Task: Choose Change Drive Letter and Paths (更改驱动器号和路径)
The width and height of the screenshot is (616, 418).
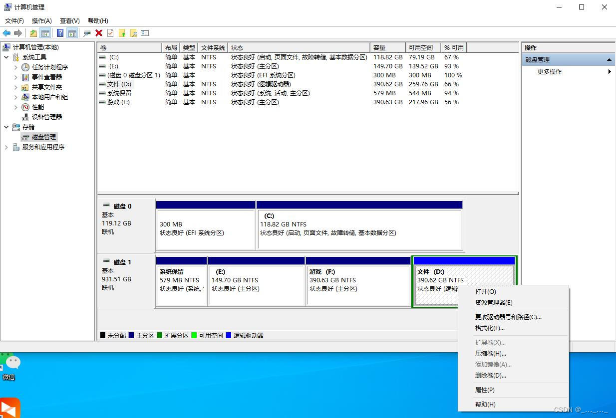Action: coord(513,317)
